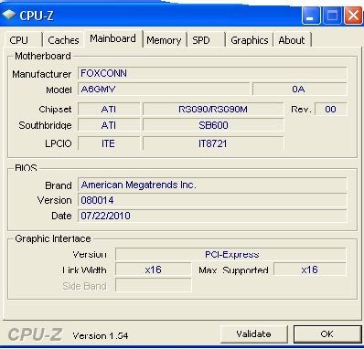Click the SB600 southbridge value
This screenshot has height=349, width=364.
213,125
